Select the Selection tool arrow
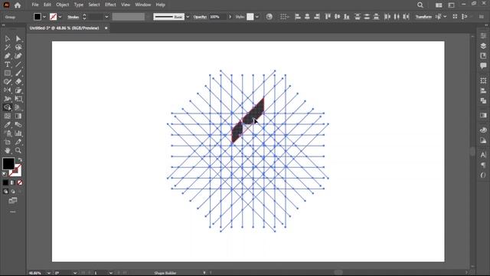Screen dimensions: 490x276 click(7, 39)
